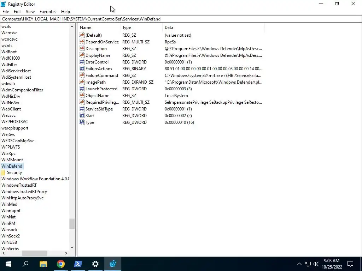Select the WebClient key

[x=11, y=109]
